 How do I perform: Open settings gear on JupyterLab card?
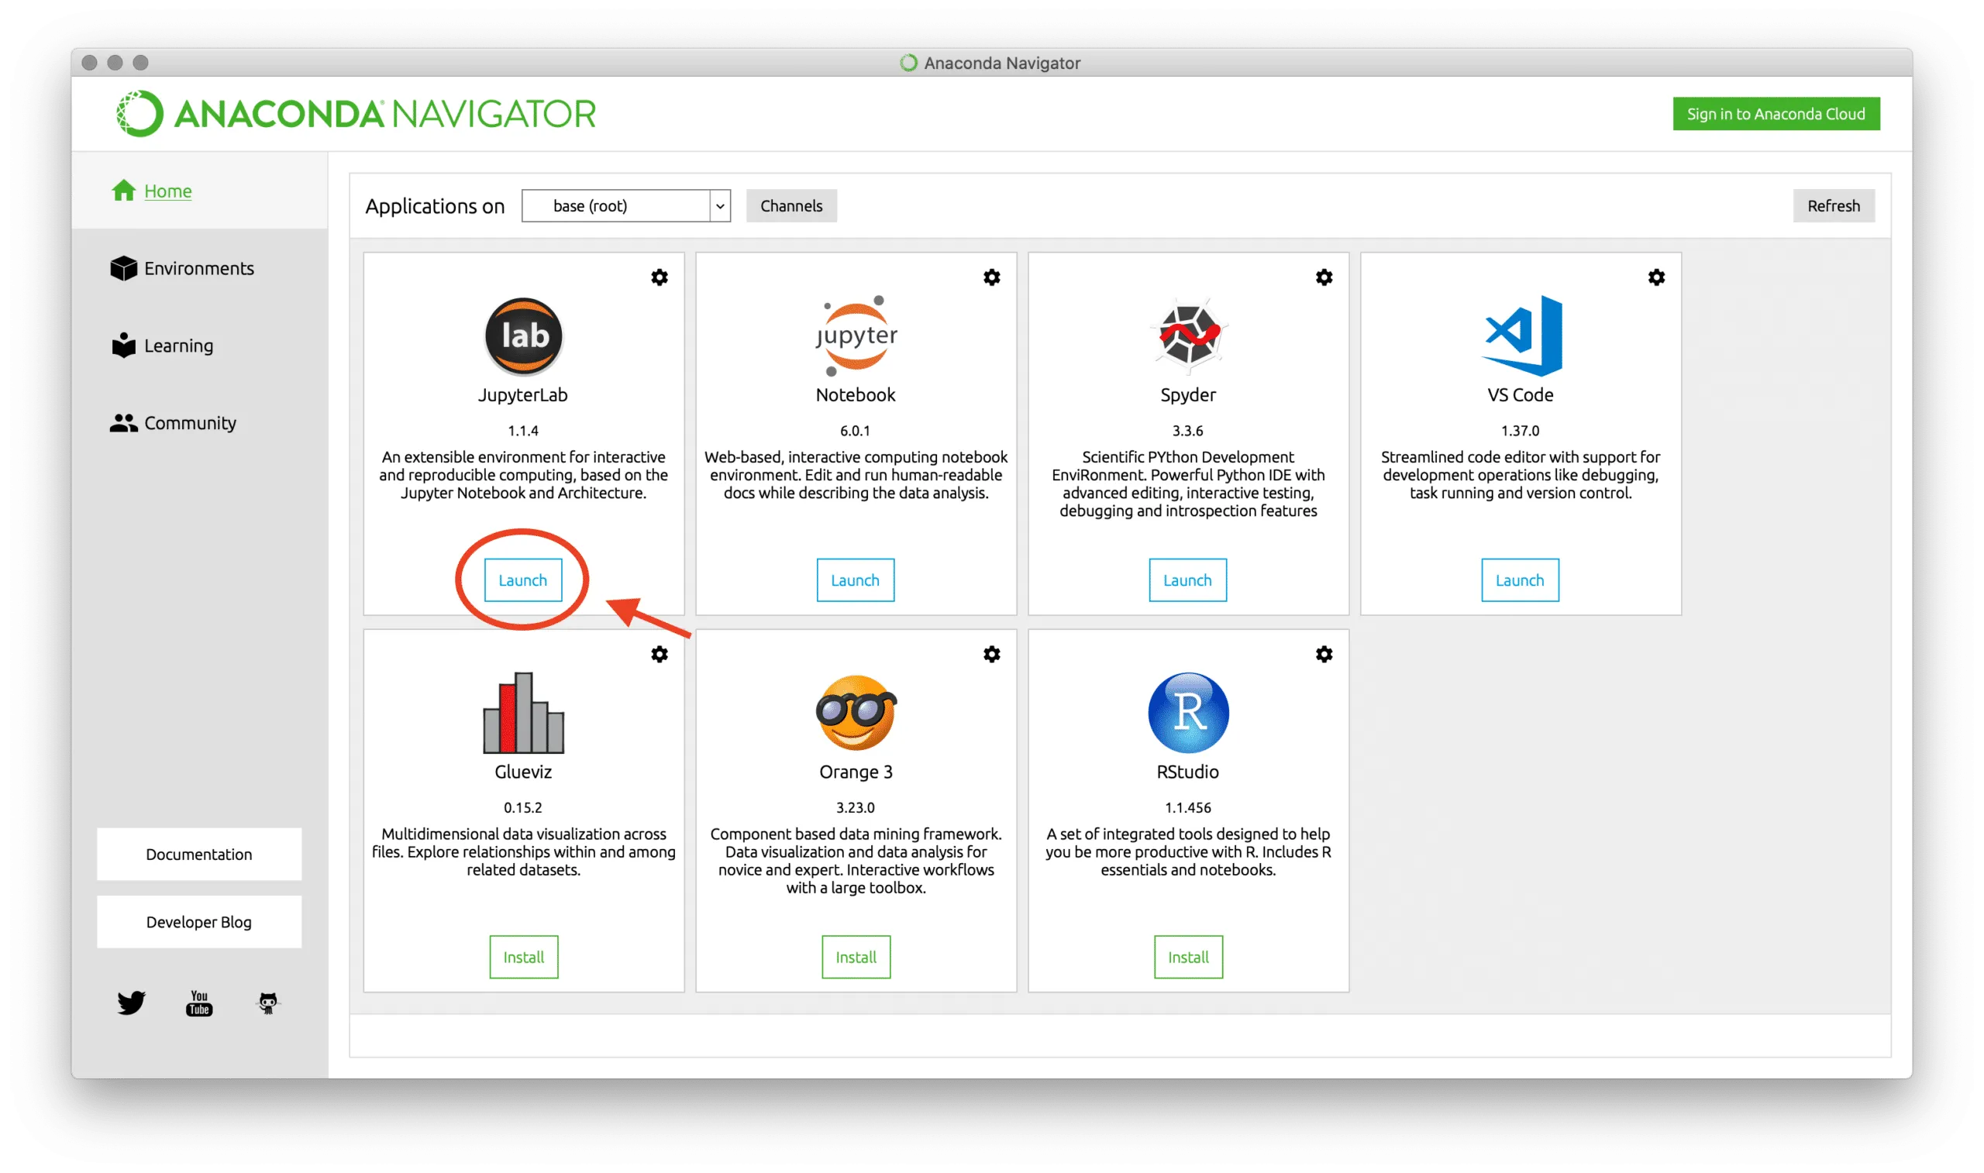[660, 277]
